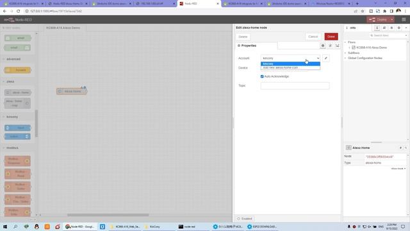Open the Deploy options dropdown arrow
This screenshot has height=231, width=410.
coord(391,20)
